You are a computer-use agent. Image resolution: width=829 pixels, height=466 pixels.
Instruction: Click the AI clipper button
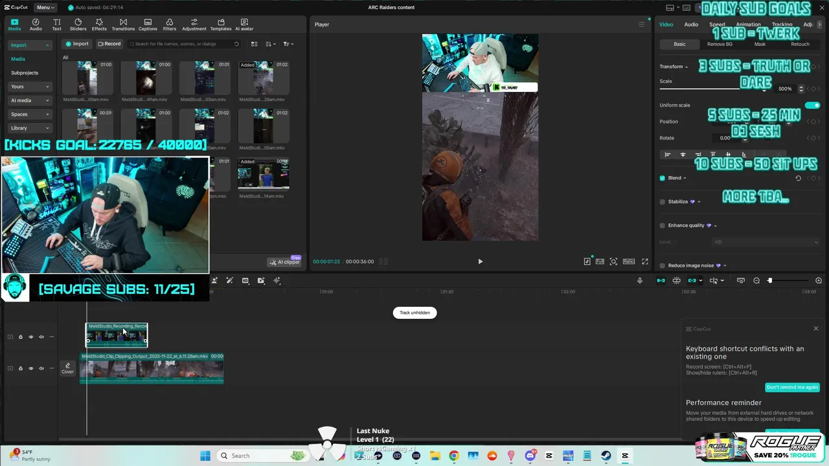click(285, 262)
